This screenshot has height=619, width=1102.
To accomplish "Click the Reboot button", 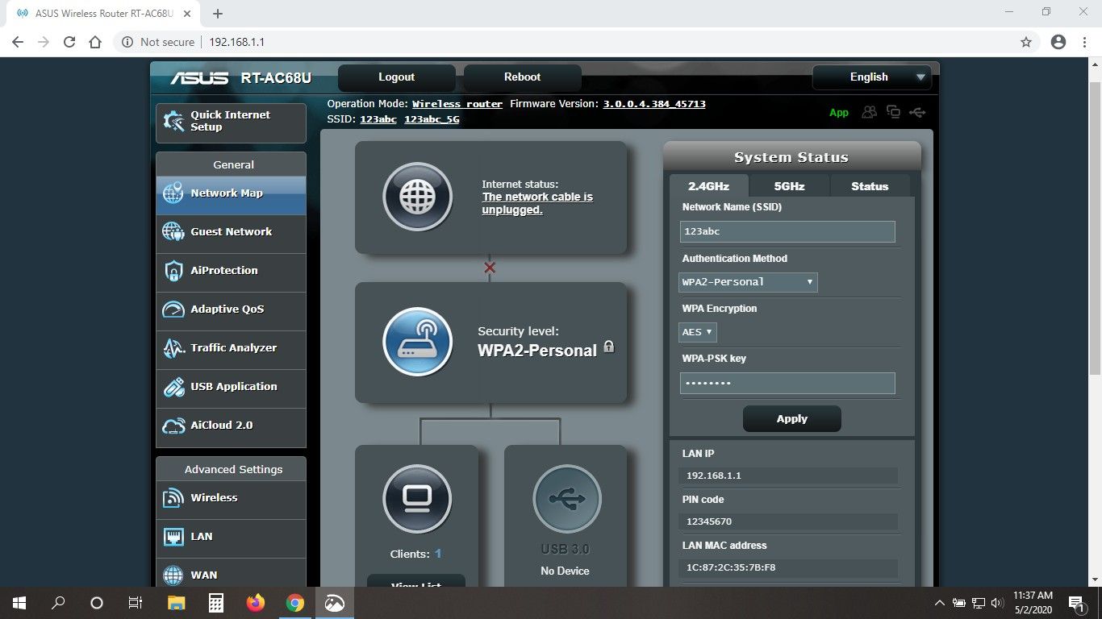I will click(x=522, y=77).
